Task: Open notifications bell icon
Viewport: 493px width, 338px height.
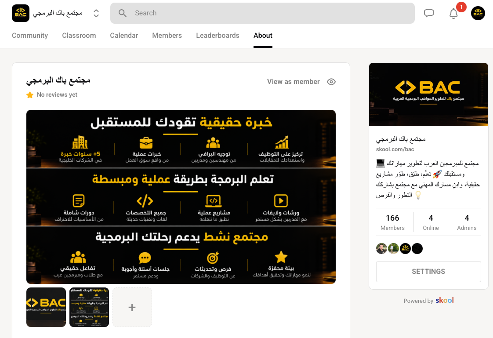Action: pyautogui.click(x=453, y=14)
